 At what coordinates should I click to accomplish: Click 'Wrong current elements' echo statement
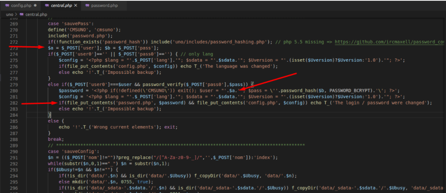click(111, 127)
